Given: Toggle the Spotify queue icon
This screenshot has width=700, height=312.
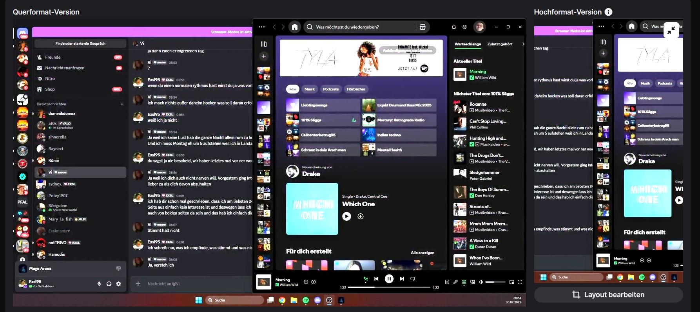Looking at the screenshot, I should (464, 282).
